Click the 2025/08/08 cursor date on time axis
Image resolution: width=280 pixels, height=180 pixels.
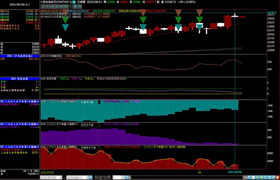235,172
